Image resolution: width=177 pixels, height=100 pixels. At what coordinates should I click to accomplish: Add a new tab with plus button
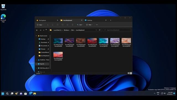111,20
